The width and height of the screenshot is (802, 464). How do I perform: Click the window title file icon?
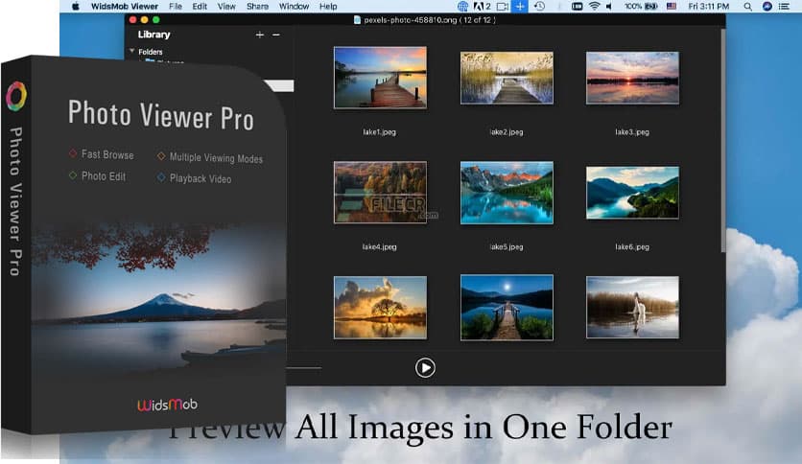point(357,20)
